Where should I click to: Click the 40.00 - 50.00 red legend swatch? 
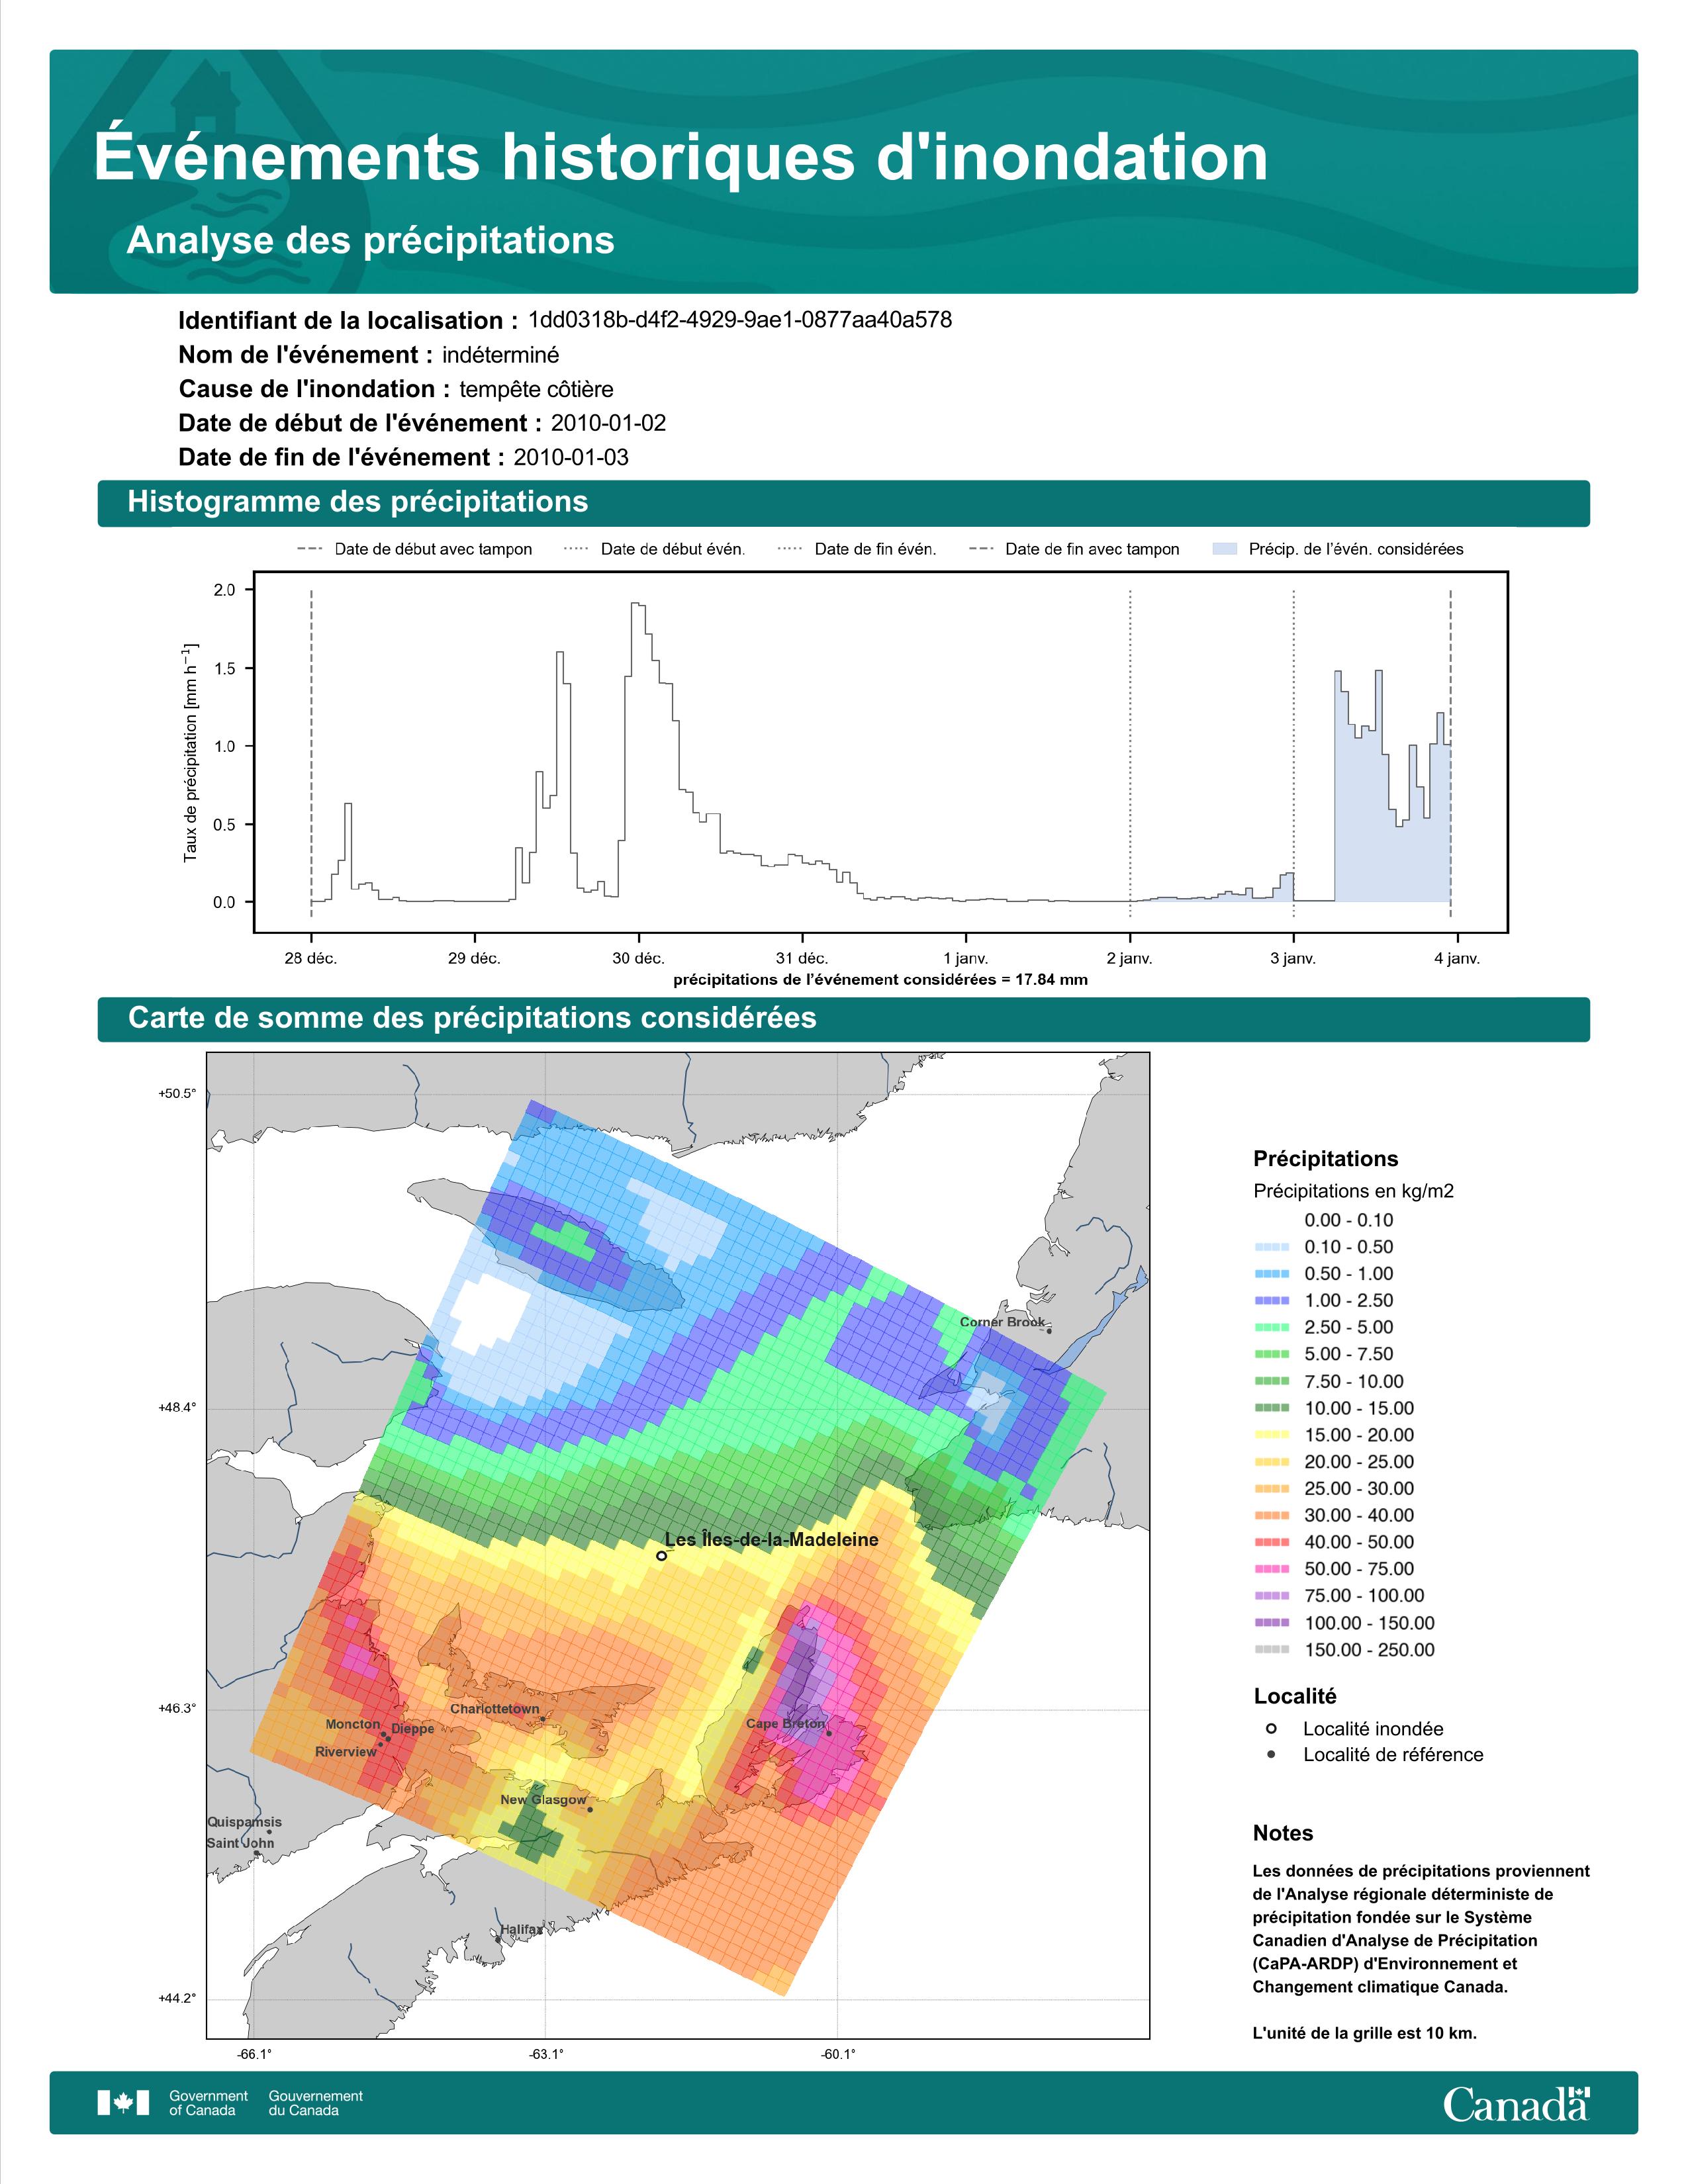[1271, 1542]
